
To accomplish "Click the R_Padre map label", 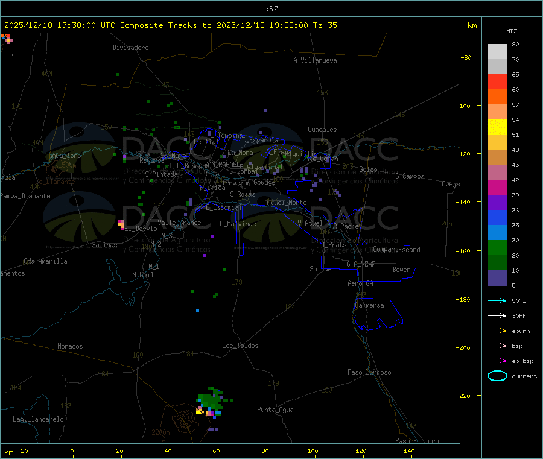I will click(x=346, y=226).
